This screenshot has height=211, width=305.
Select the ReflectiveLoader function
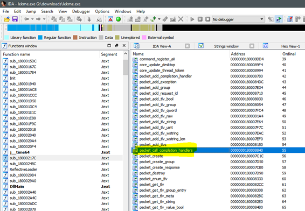click(63, 170)
